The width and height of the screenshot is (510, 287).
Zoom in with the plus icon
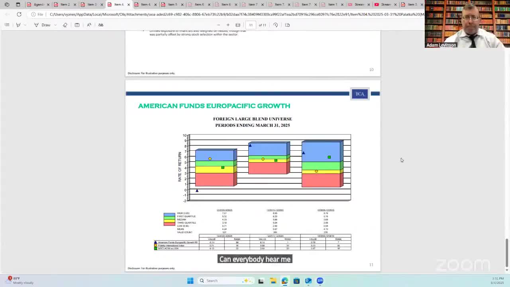[228, 25]
